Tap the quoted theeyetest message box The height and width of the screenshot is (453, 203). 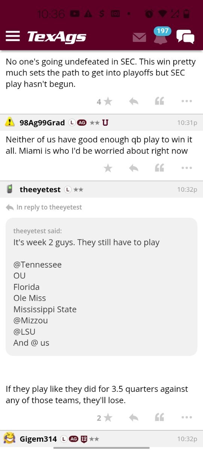(x=101, y=287)
